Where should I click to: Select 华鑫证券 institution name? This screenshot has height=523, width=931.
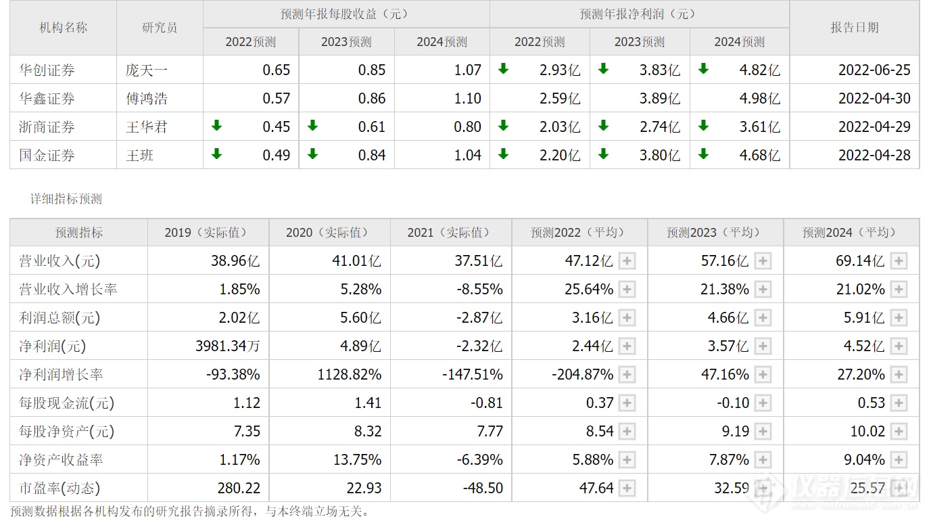pyautogui.click(x=47, y=98)
